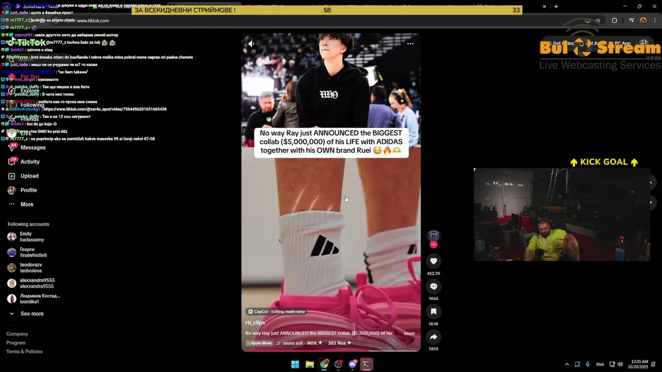Image resolution: width=662 pixels, height=372 pixels.
Task: Open Discord from taskbar
Action: (353, 364)
